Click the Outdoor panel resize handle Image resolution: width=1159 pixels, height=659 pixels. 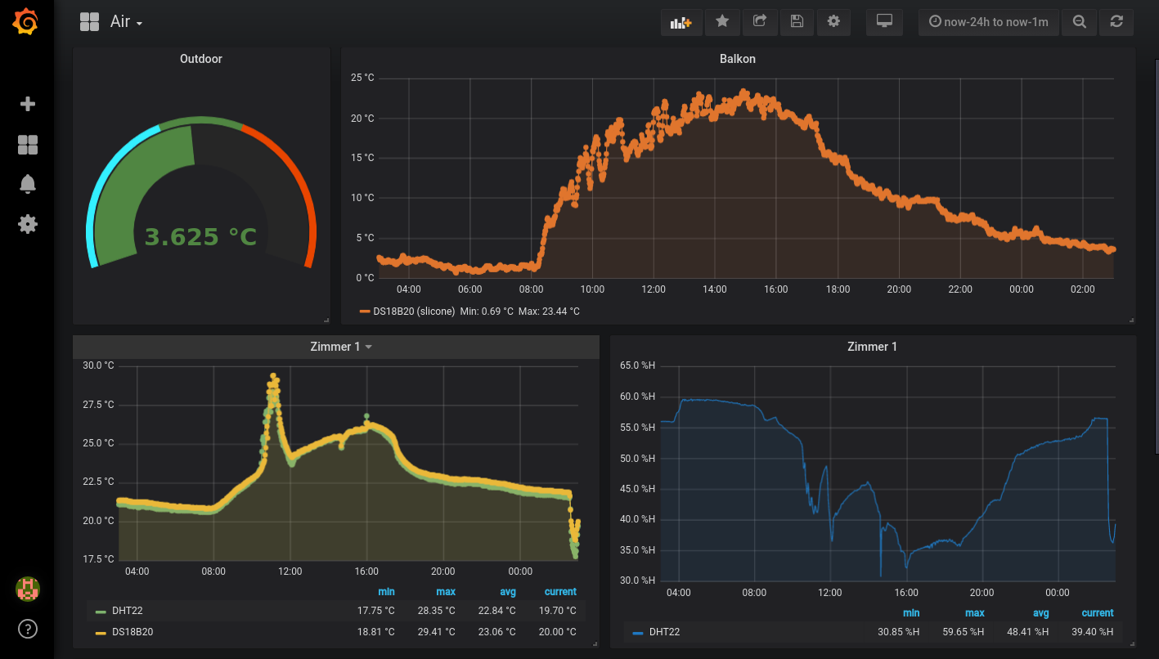pos(326,320)
